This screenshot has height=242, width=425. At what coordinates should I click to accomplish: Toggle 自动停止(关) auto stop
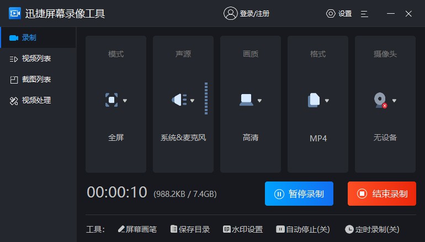pos(303,229)
